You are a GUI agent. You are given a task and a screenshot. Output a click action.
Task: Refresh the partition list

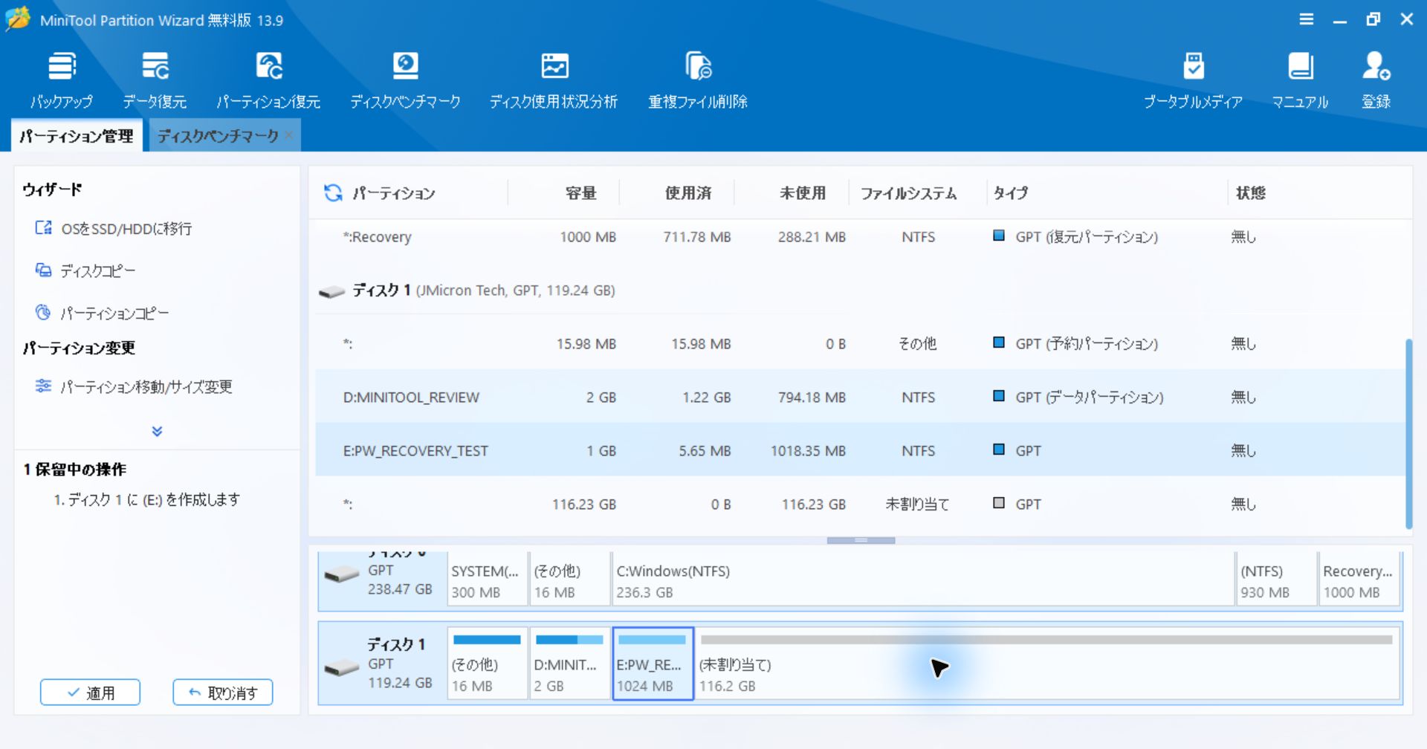point(333,193)
